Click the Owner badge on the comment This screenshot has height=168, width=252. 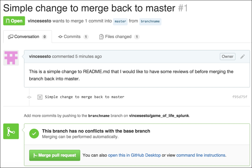pos(227,56)
